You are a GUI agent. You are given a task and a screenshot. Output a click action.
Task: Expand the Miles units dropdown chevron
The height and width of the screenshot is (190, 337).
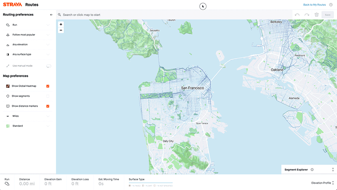click(48, 116)
